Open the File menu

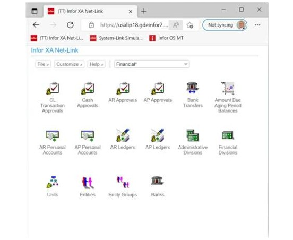43,64
